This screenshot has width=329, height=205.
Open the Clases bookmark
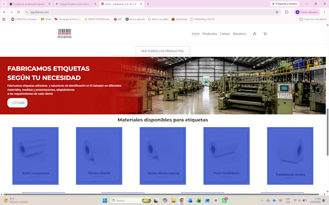tap(46, 19)
